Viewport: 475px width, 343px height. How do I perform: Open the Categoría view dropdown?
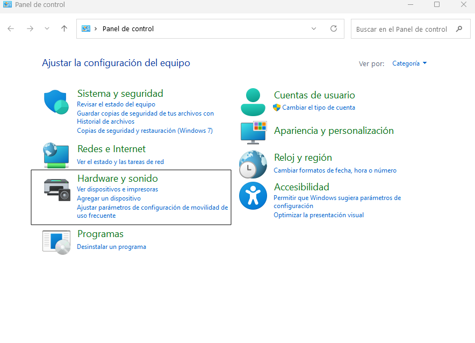tap(409, 63)
